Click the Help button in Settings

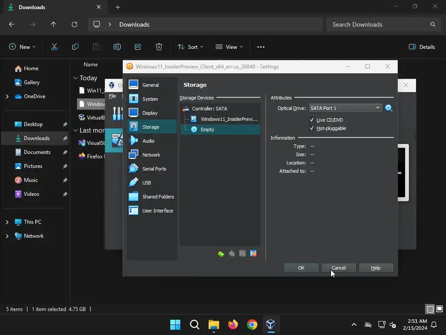pyautogui.click(x=376, y=268)
